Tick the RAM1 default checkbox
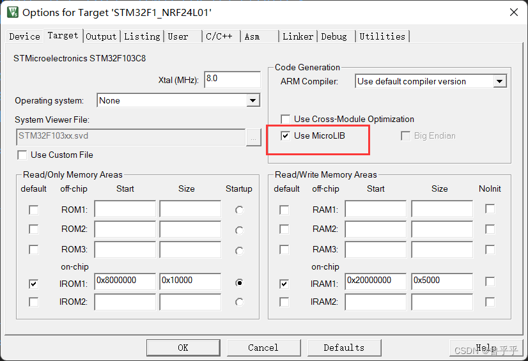Image resolution: width=528 pixels, height=361 pixels. [284, 210]
